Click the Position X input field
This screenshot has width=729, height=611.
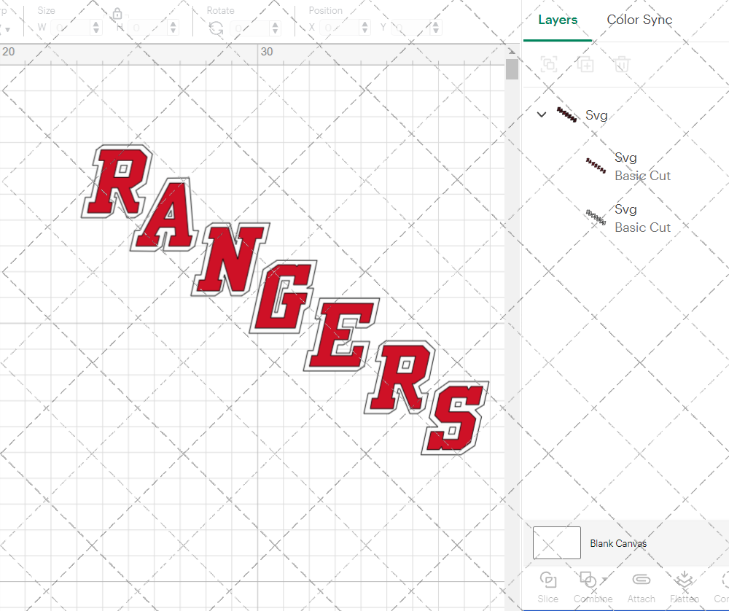click(x=340, y=28)
